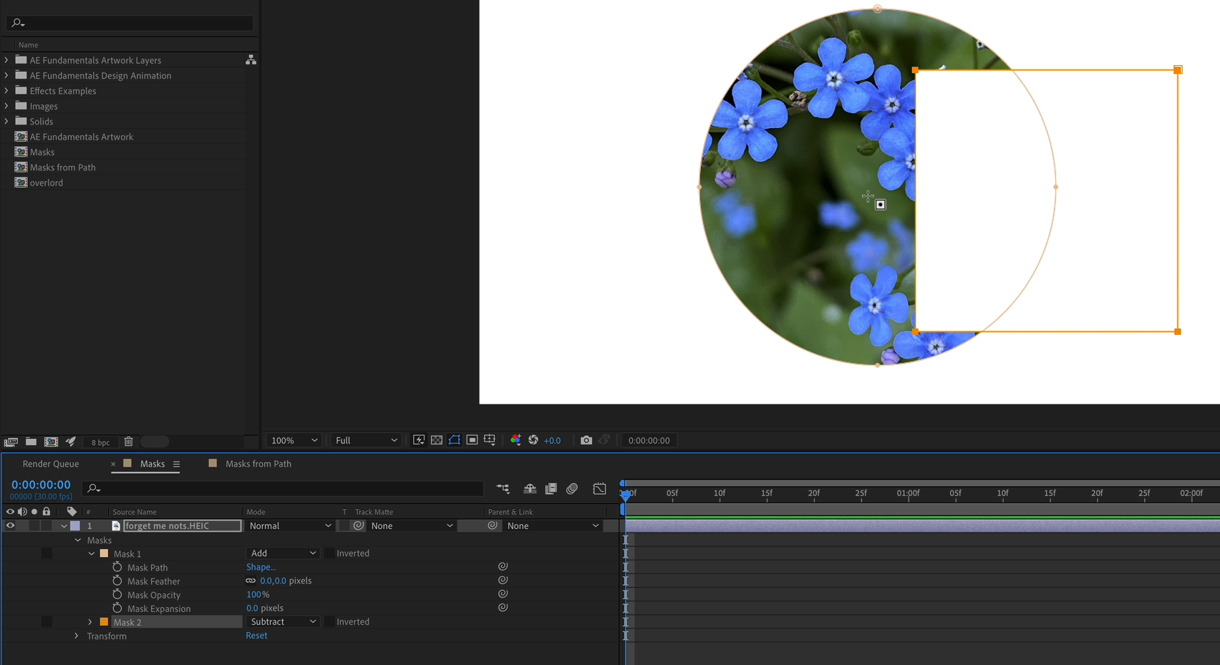The width and height of the screenshot is (1220, 665).
Task: Toggle the Transparency Grid in the viewer
Action: (436, 440)
